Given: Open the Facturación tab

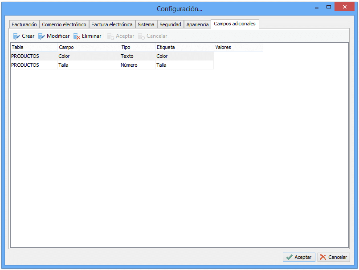Looking at the screenshot, I should click(x=24, y=24).
